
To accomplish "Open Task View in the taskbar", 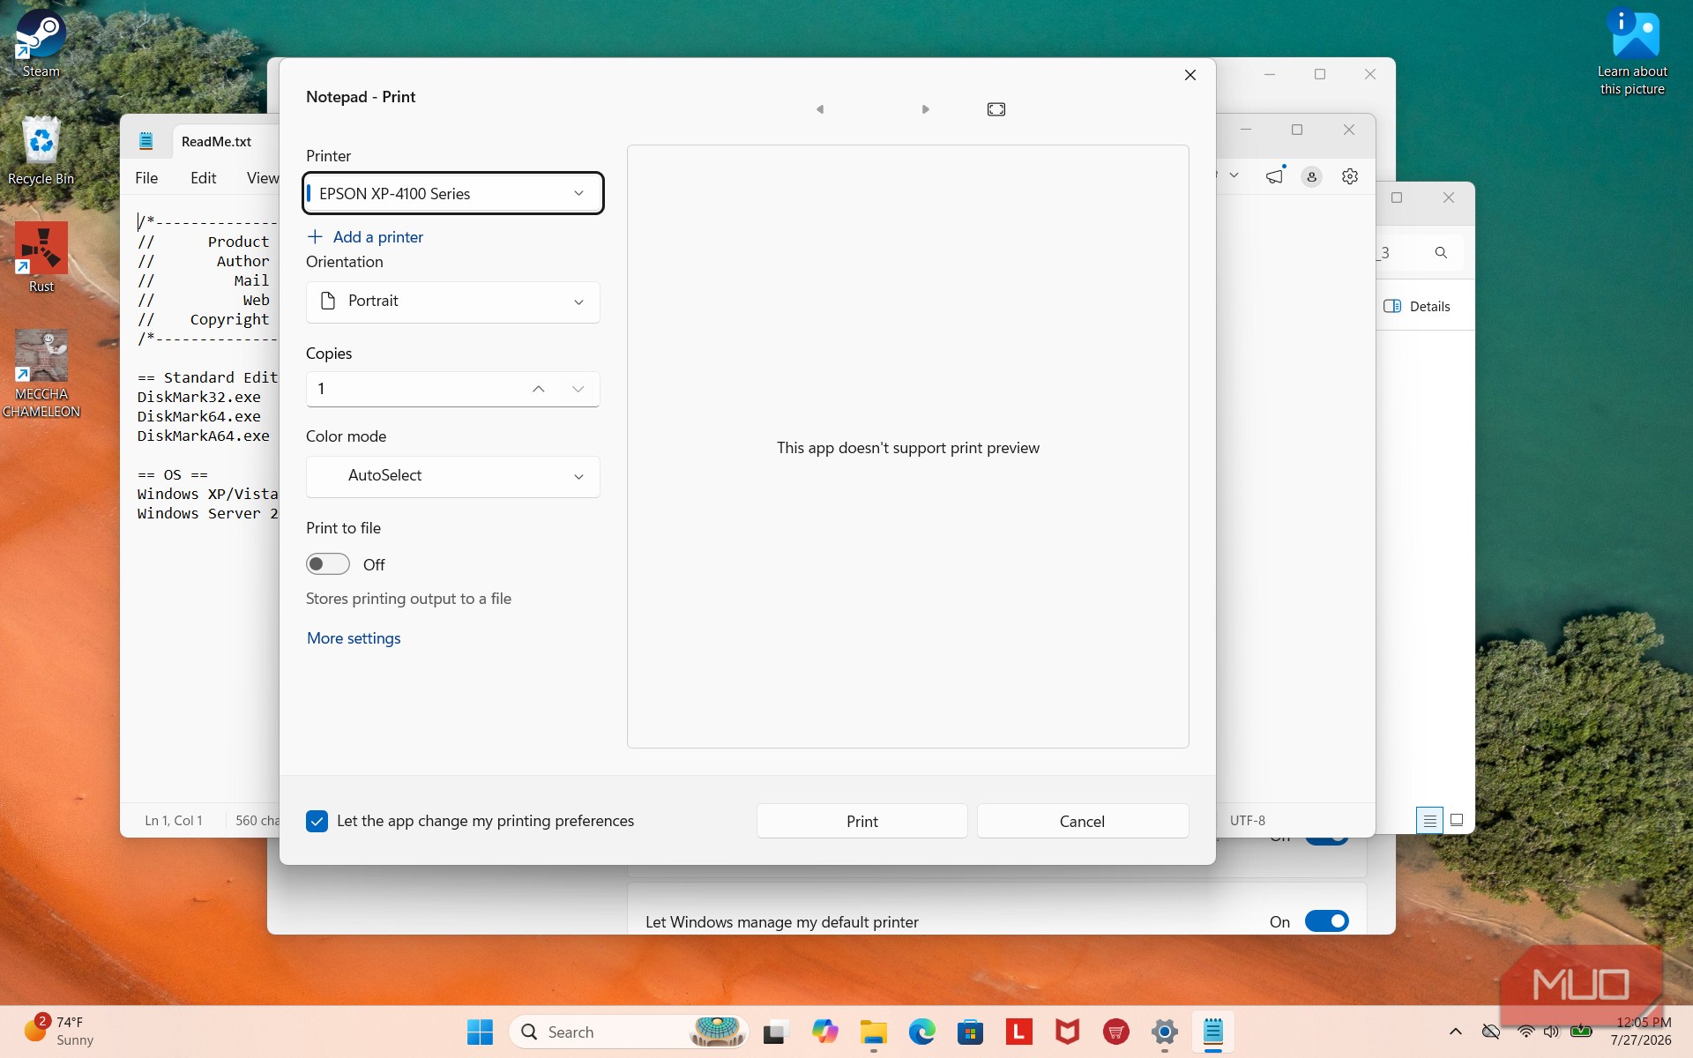I will click(776, 1032).
